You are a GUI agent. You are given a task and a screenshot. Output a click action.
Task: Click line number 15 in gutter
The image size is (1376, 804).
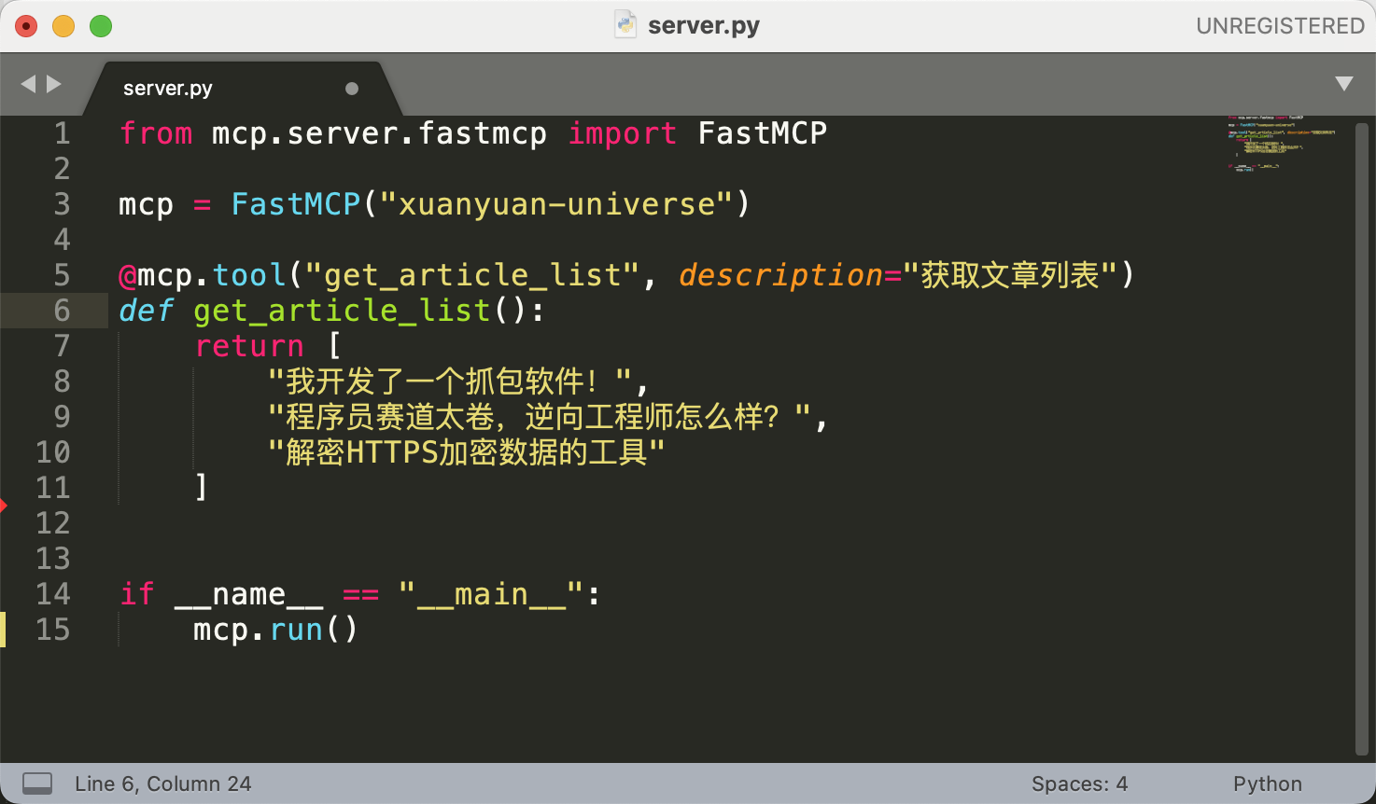click(x=53, y=630)
